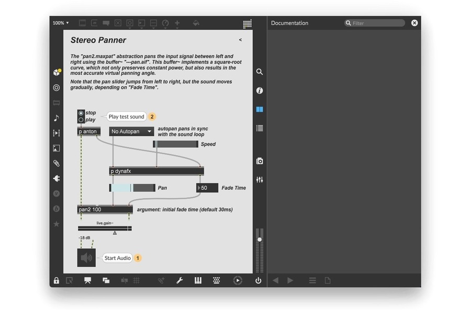Add a number box from top toolbar
The height and width of the screenshot is (318, 471).
tap(141, 23)
